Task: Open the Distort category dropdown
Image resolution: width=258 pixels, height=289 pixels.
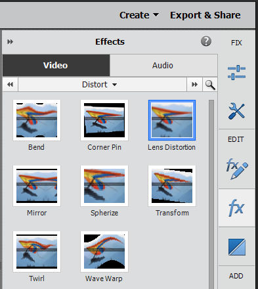Action: pyautogui.click(x=102, y=84)
